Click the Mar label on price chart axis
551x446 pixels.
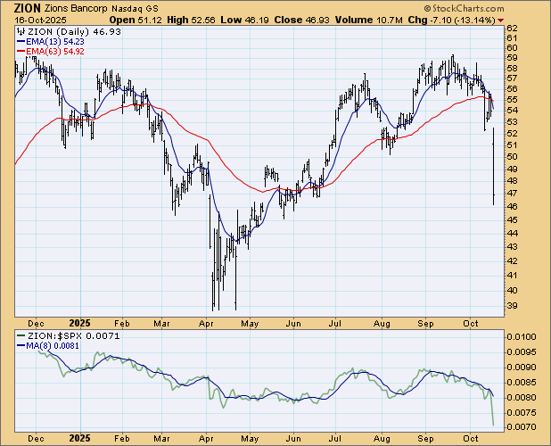(x=161, y=323)
